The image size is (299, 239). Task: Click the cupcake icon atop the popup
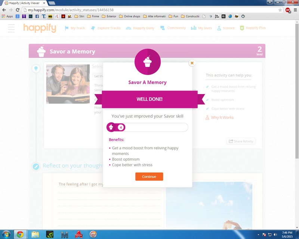pos(147,62)
